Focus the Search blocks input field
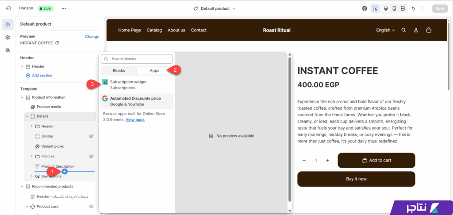The height and width of the screenshot is (215, 453). point(137,59)
